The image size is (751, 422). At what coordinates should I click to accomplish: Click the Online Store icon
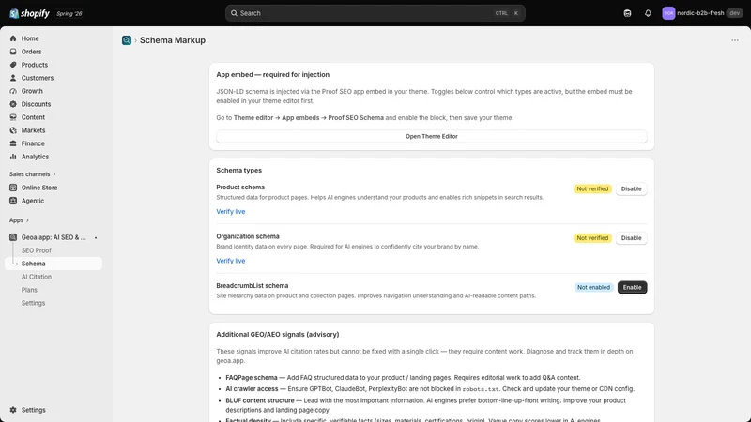pyautogui.click(x=13, y=188)
